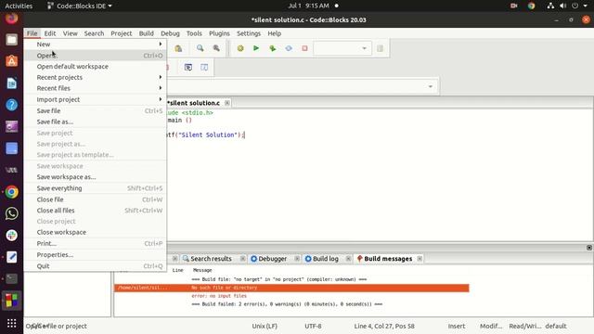Choose Close file entry
This screenshot has height=334, width=594.
pyautogui.click(x=95, y=199)
